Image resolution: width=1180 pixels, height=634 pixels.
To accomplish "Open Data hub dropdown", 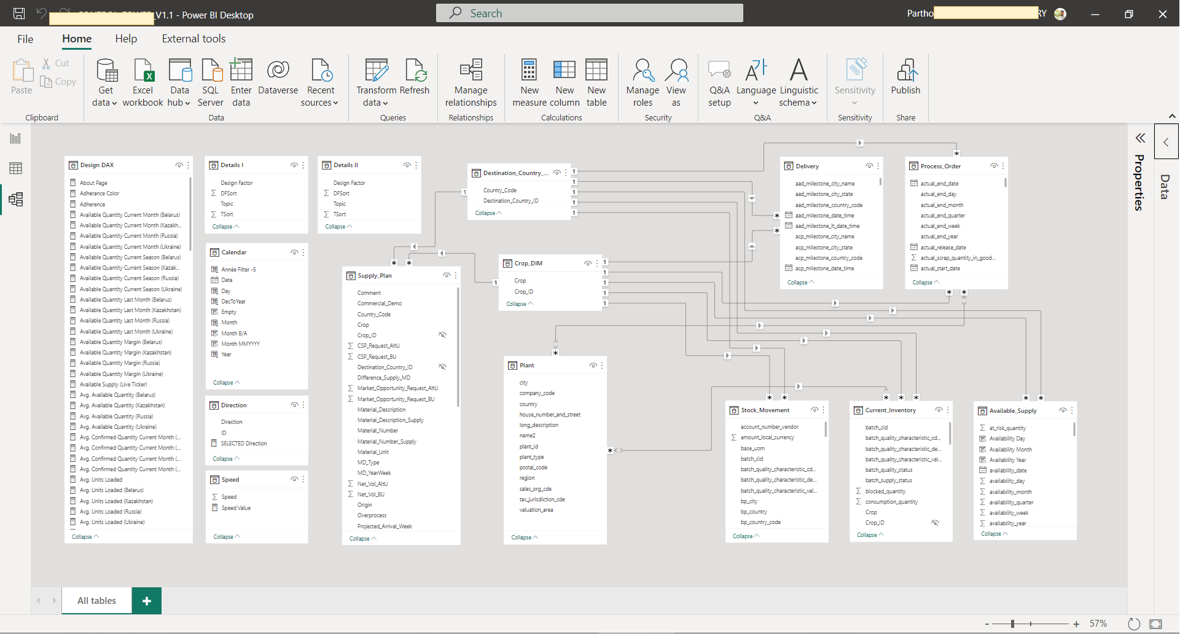I will point(187,103).
